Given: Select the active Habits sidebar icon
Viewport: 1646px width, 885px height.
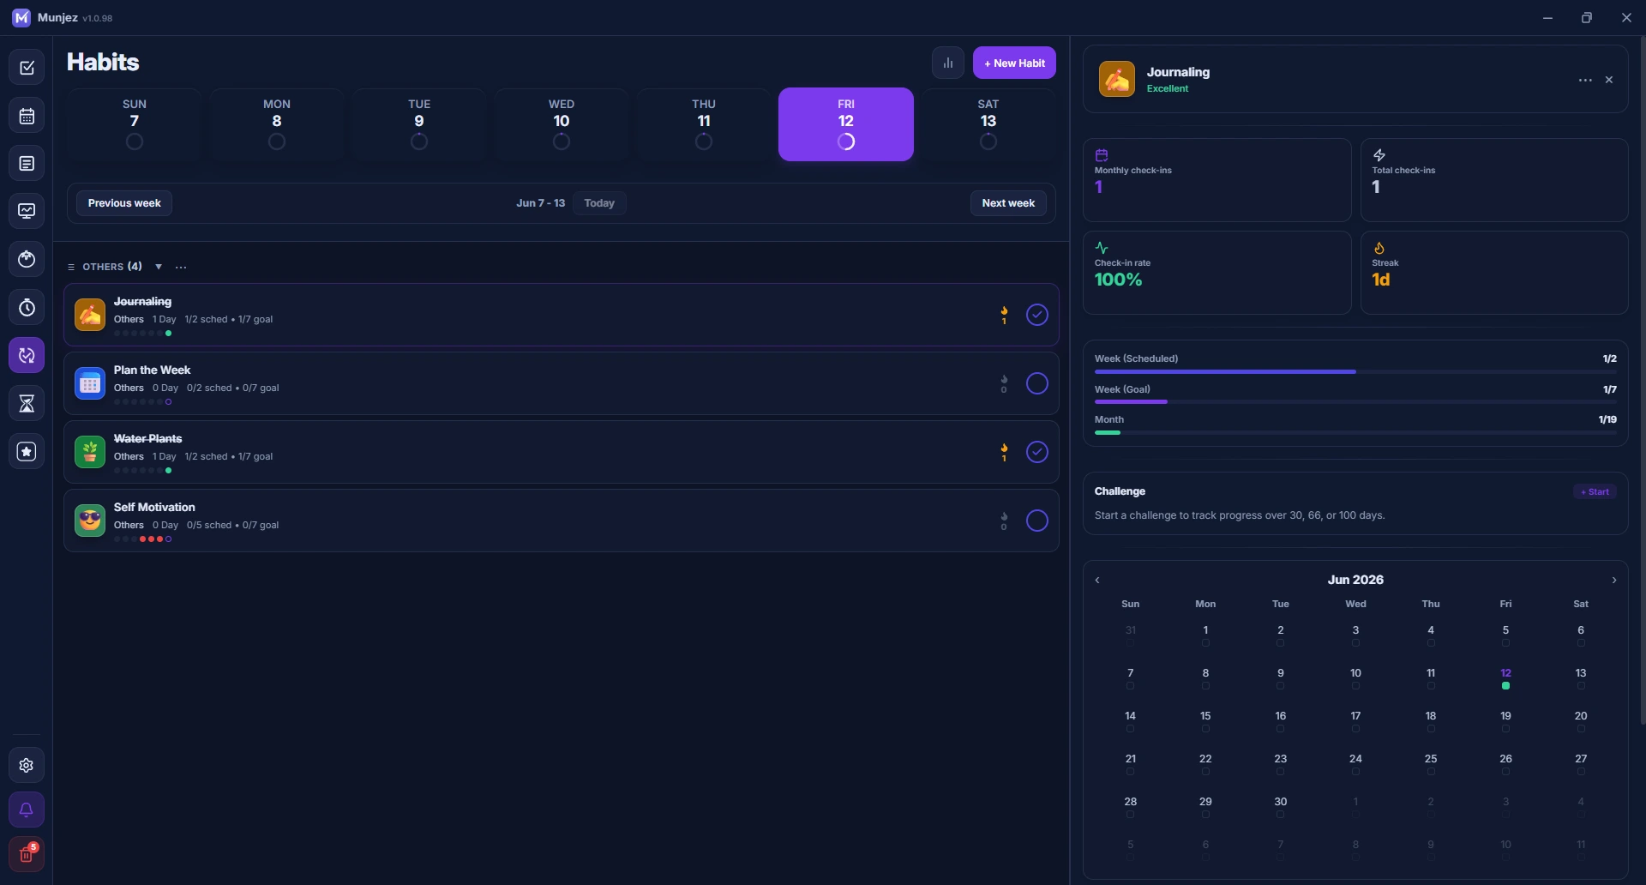Looking at the screenshot, I should tap(27, 355).
